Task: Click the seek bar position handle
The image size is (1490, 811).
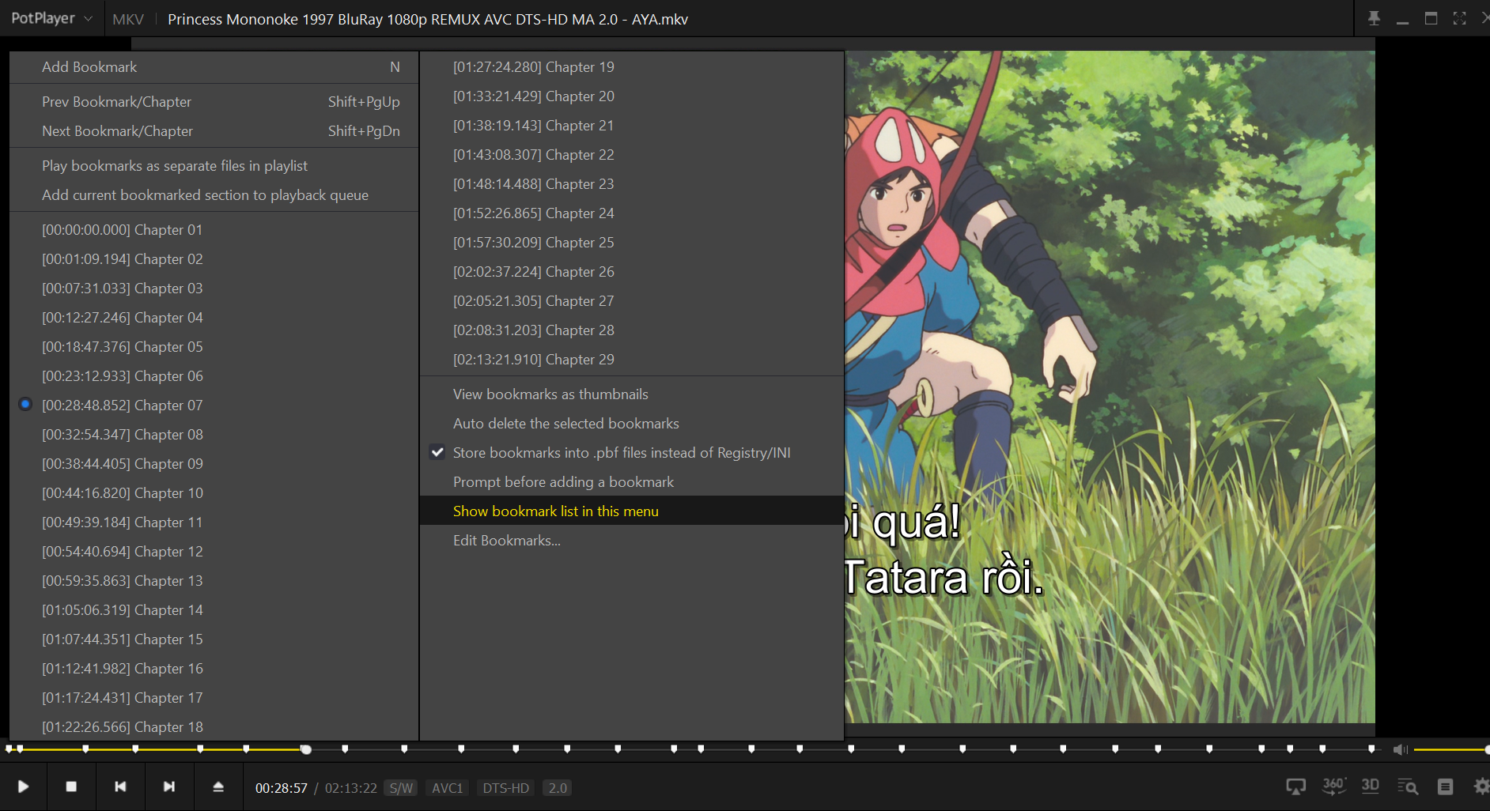Action: pyautogui.click(x=306, y=749)
